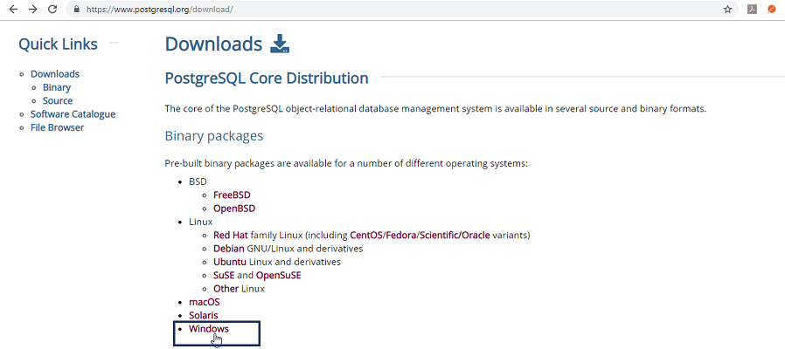Open the OpenBSD binary package link
Screen dimensions: 785x349
(234, 209)
